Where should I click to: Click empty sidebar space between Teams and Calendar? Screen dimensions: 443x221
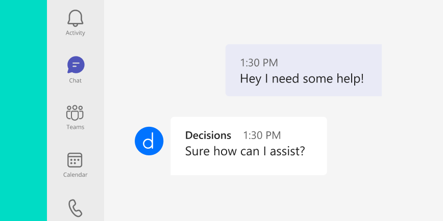[x=75, y=141]
